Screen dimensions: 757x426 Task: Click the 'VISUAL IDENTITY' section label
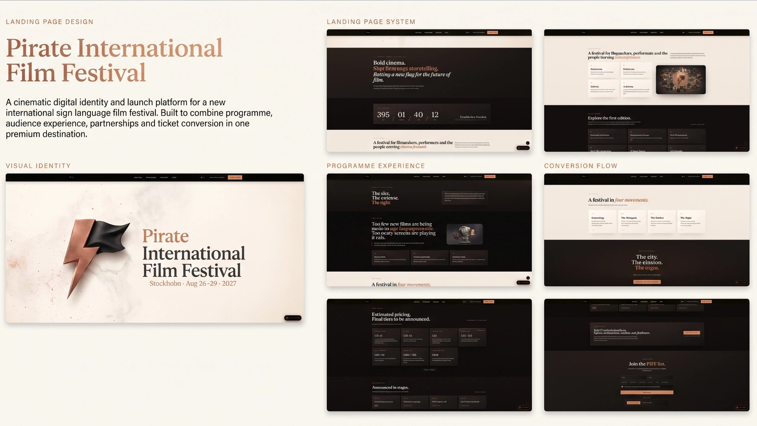(x=38, y=166)
